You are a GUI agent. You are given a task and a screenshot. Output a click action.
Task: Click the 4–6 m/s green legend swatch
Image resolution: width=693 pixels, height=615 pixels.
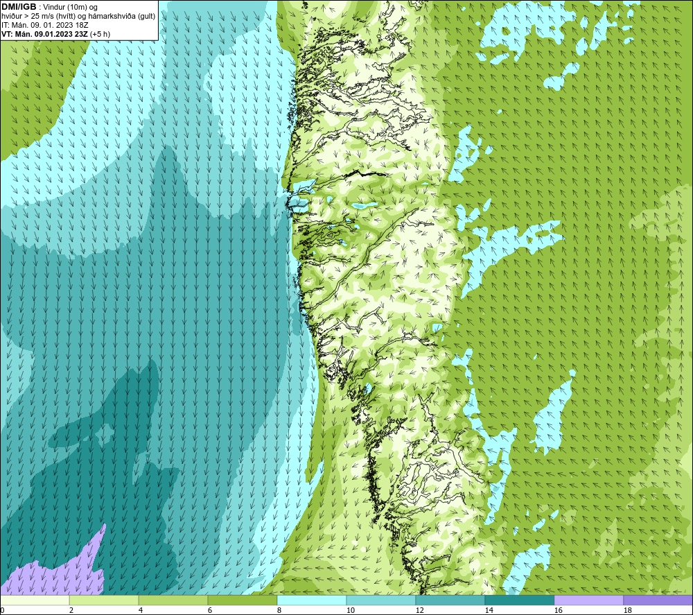point(173,600)
